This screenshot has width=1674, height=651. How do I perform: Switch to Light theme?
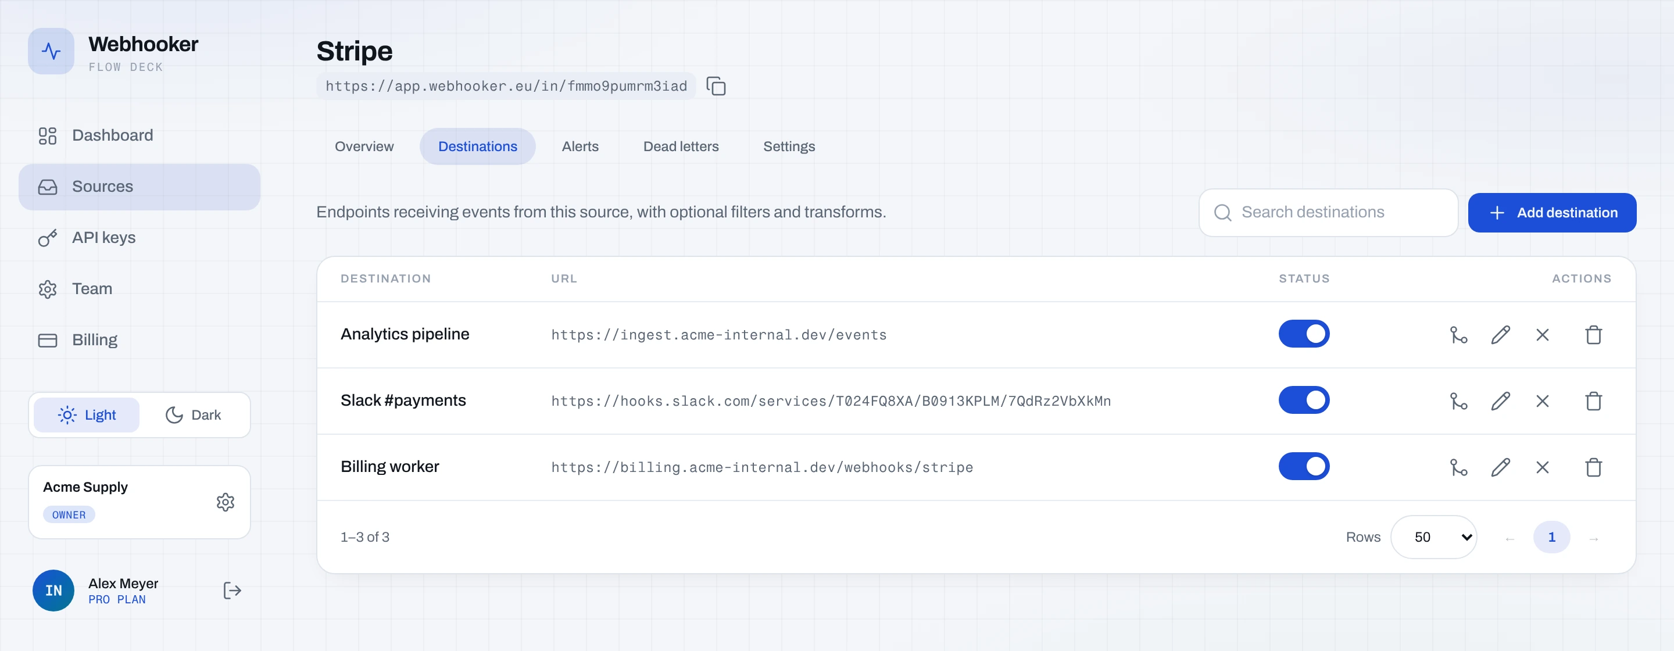pos(87,414)
